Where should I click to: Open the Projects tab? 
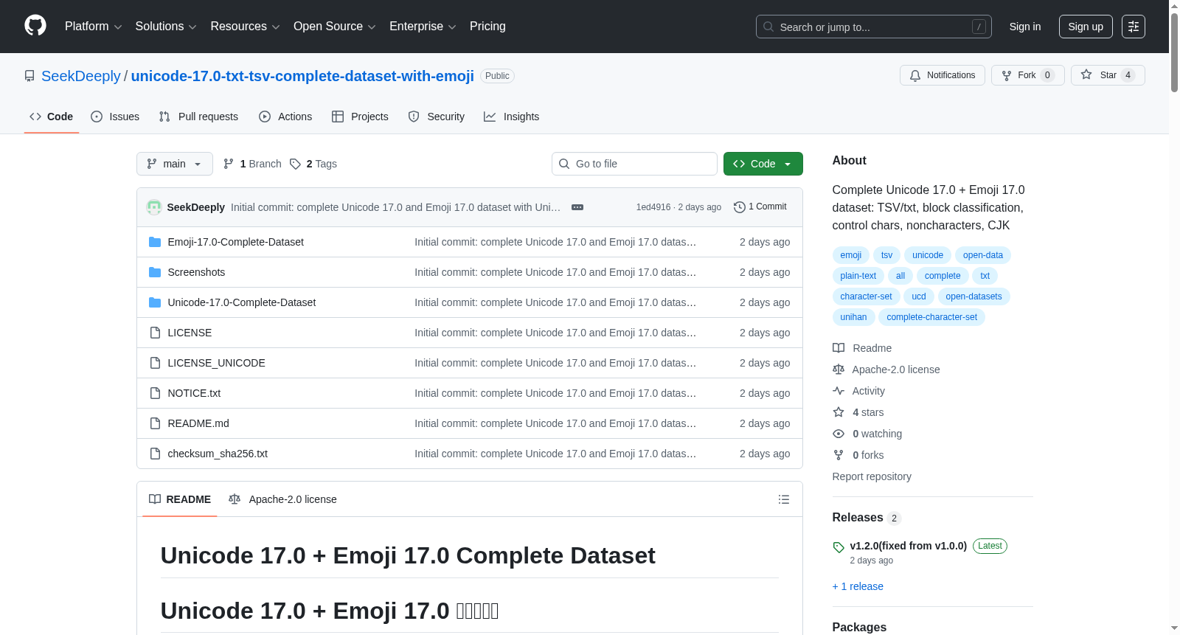click(x=360, y=117)
